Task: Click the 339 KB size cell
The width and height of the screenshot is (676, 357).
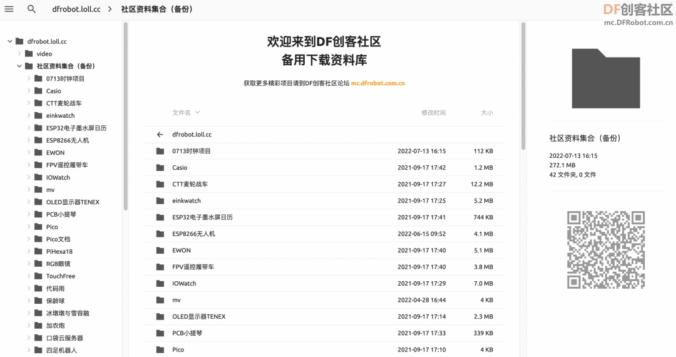Action: (483, 333)
